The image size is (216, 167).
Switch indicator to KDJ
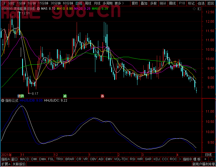(x=157, y=159)
